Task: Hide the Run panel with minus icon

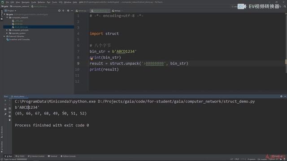Action: click(x=285, y=97)
